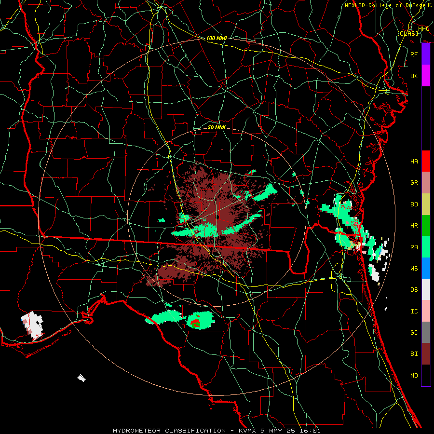Click the "HR" legend label
This screenshot has width=434, height=434.
point(414,226)
